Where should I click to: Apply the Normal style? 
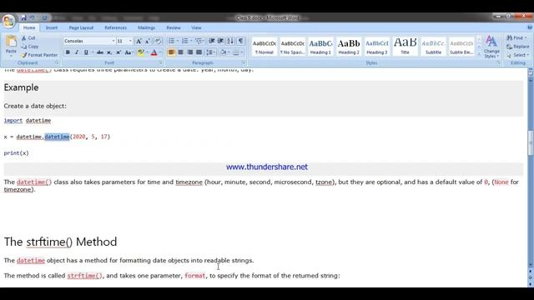[x=264, y=47]
